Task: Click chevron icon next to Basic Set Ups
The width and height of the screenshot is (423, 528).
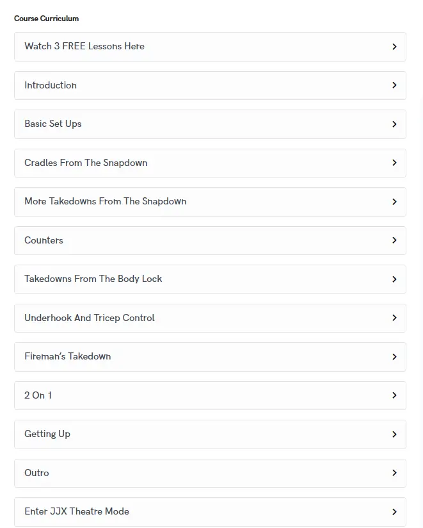Action: coord(394,124)
